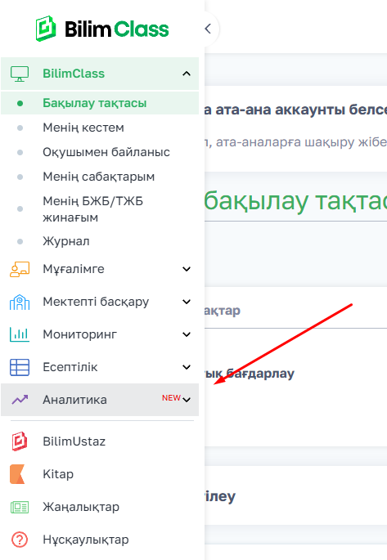Open the Жаңалықтар link
Viewport: 387px width, 560px height.
point(81,507)
